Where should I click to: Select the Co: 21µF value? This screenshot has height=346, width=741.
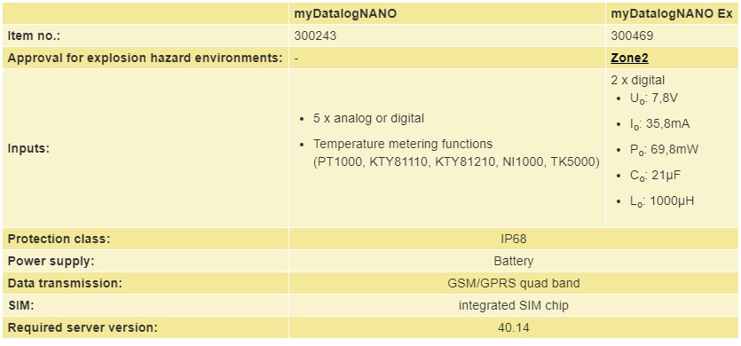point(655,176)
